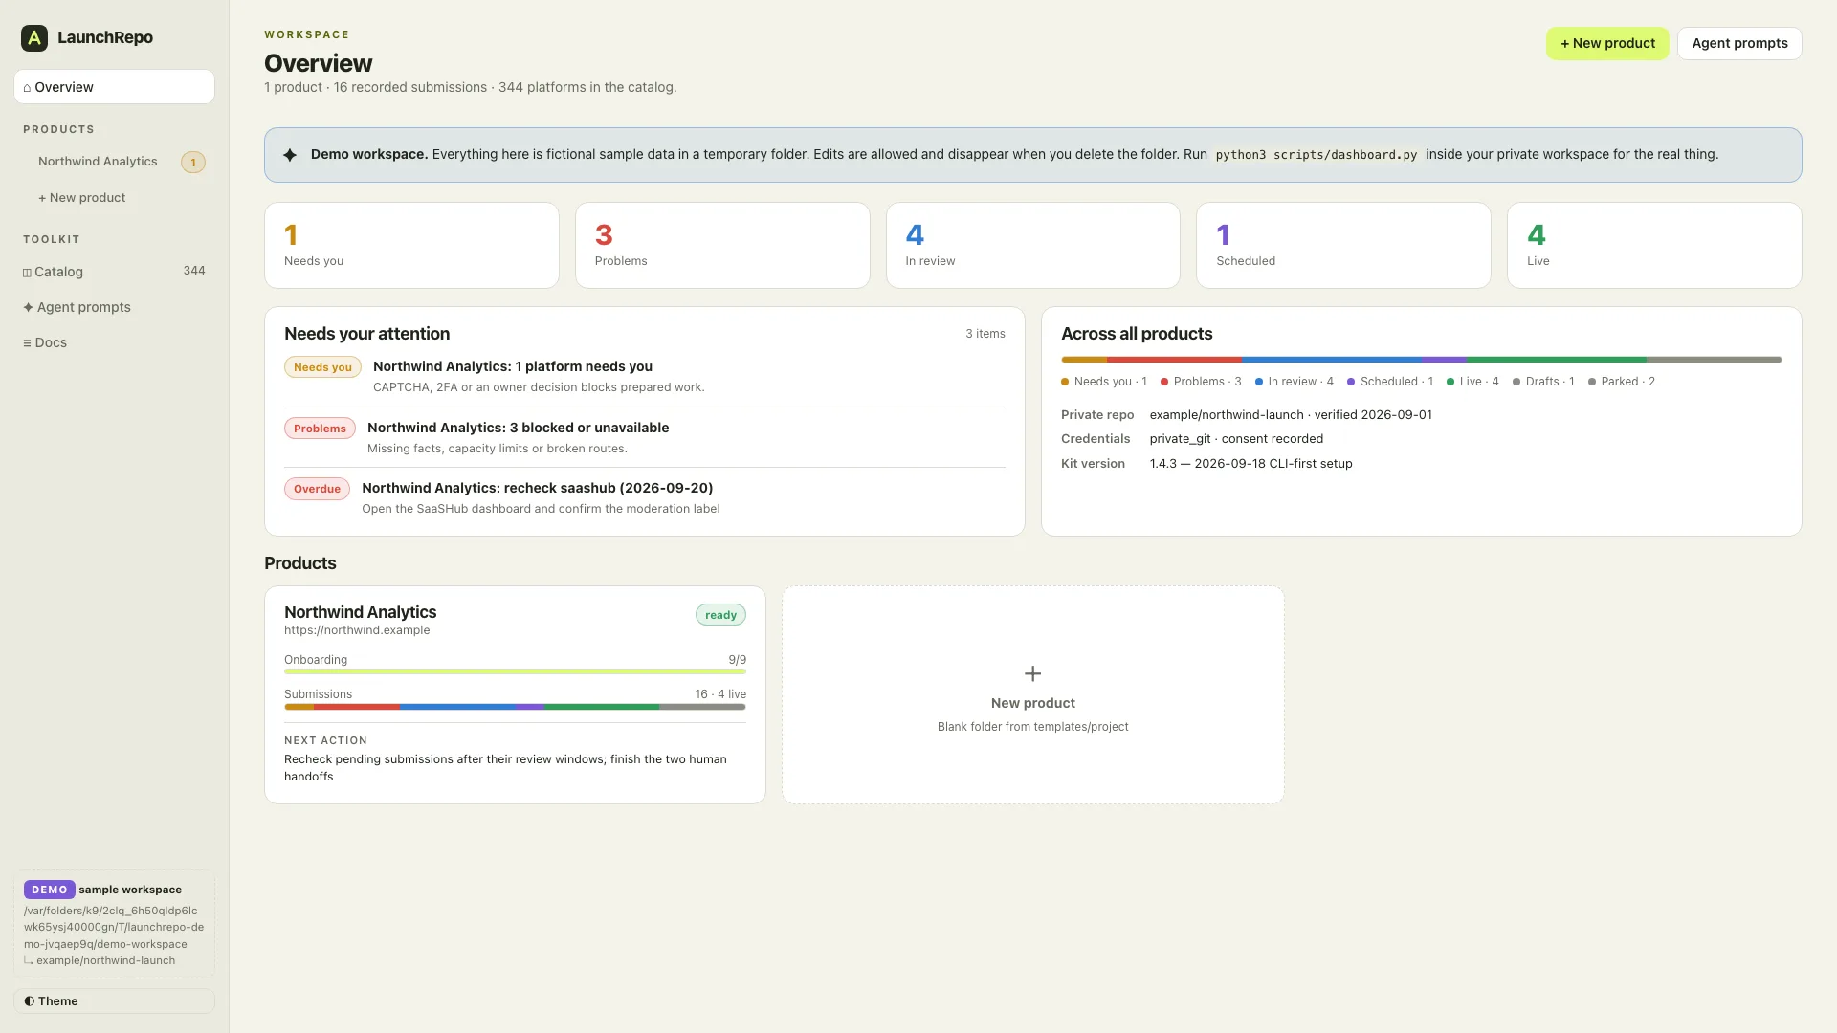Click + New product link in sidebar

click(x=81, y=198)
